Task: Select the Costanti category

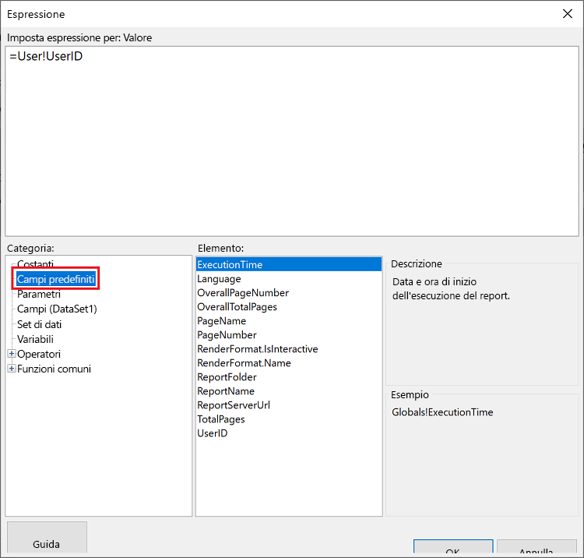Action: click(x=35, y=263)
